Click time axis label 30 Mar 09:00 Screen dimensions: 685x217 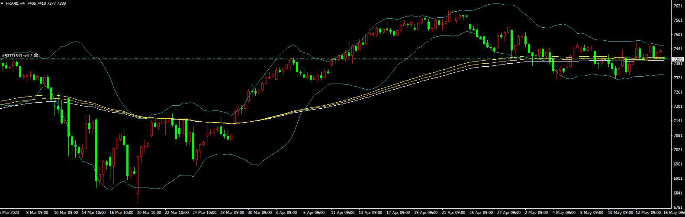pyautogui.click(x=260, y=213)
